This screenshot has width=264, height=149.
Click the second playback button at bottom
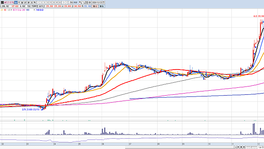point(238,147)
